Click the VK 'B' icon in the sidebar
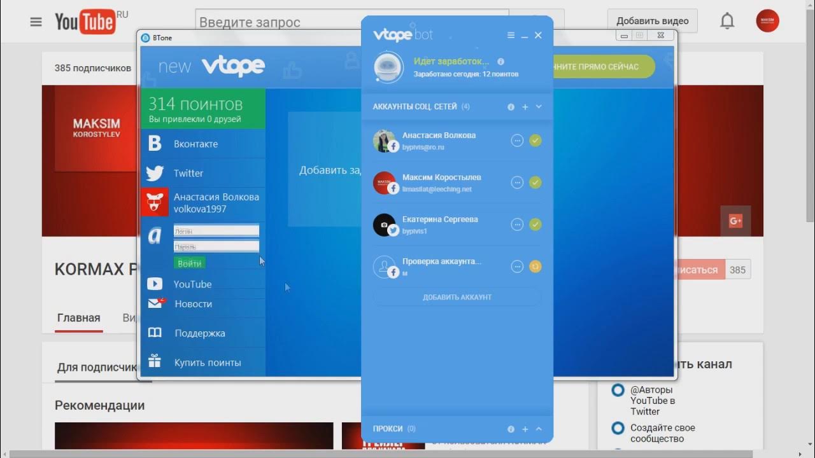Viewport: 815px width, 458px height. click(155, 144)
